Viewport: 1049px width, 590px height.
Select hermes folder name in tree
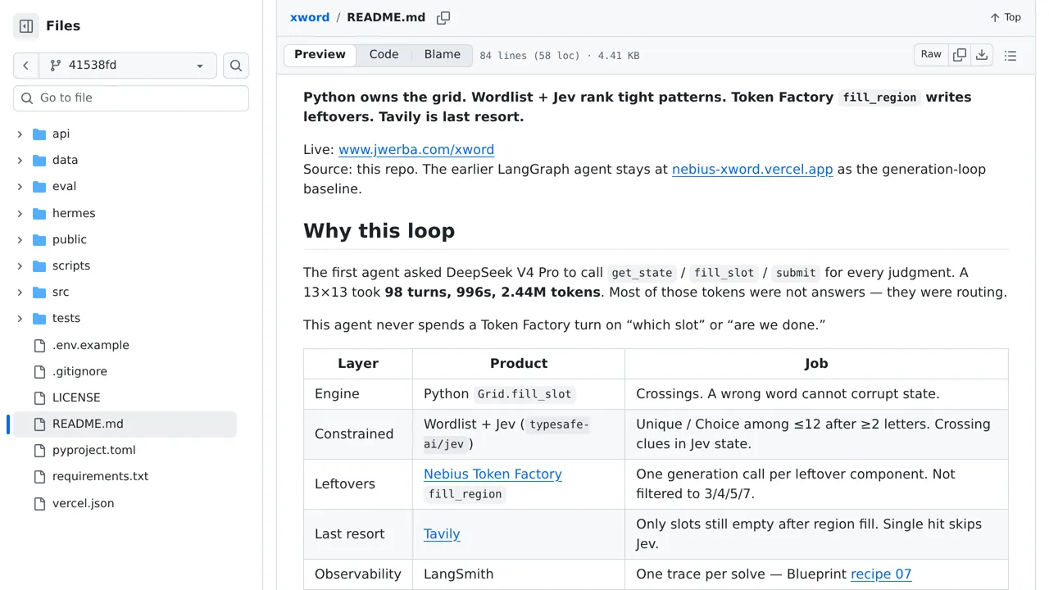(74, 213)
